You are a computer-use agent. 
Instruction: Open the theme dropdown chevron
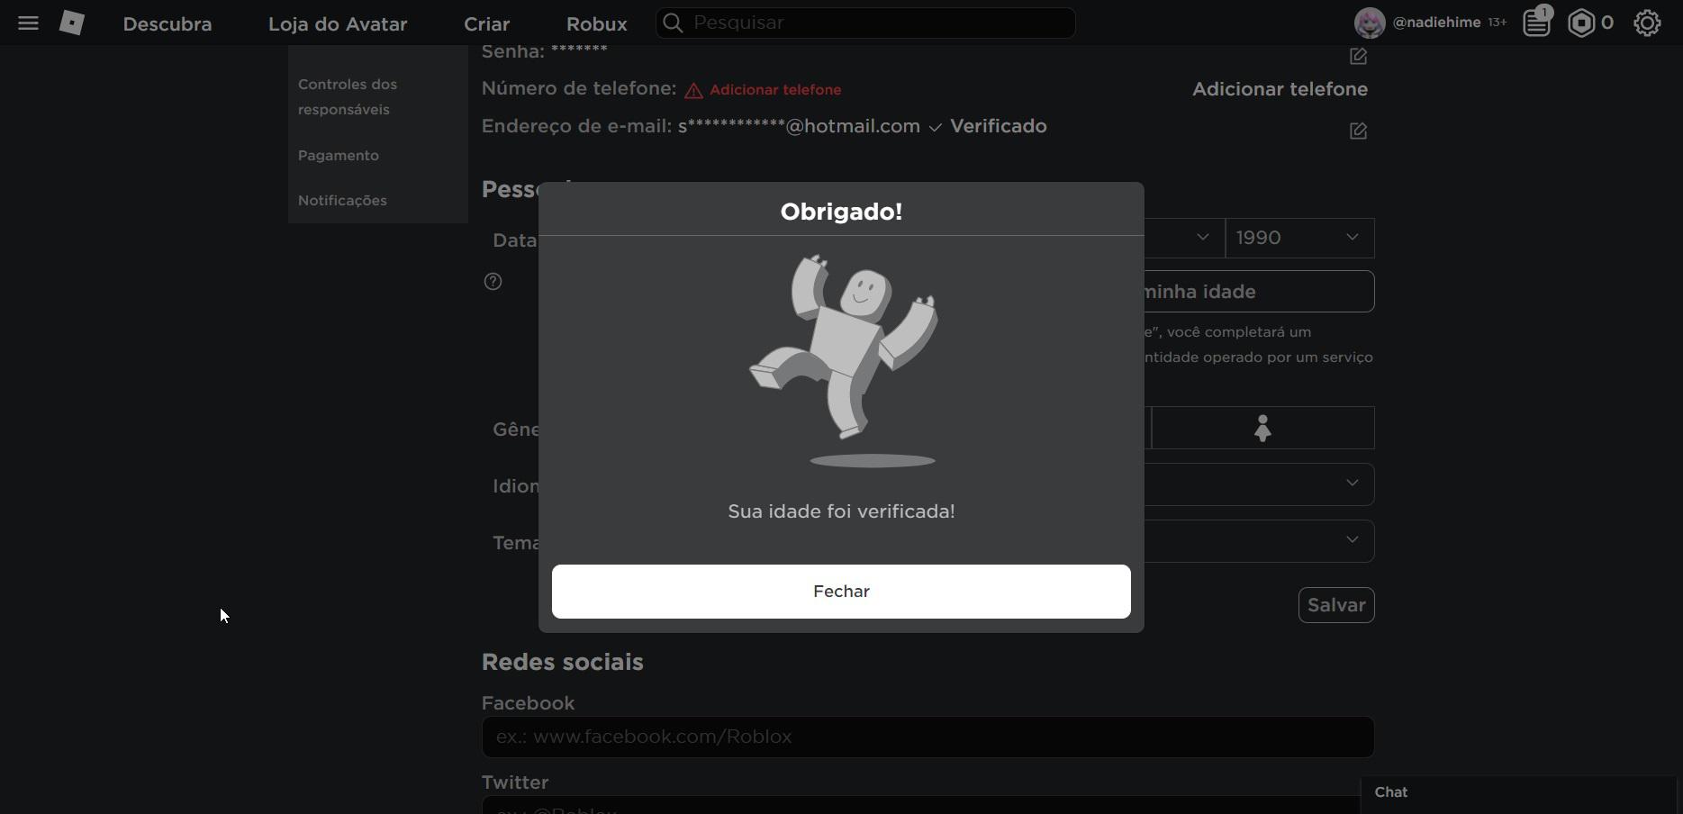click(1352, 540)
